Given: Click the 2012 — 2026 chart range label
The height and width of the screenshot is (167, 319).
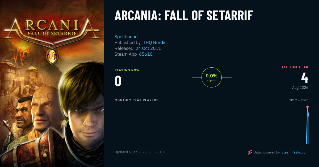Looking at the screenshot, I should coord(299,100).
